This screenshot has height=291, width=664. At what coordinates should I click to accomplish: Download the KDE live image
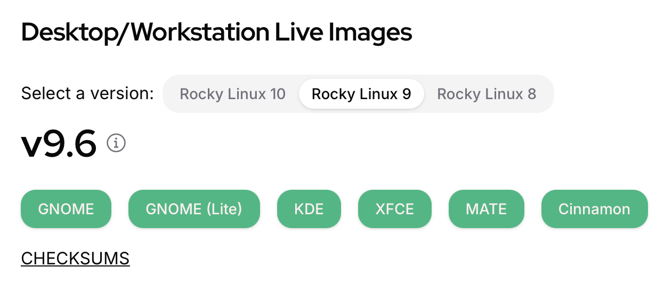309,209
